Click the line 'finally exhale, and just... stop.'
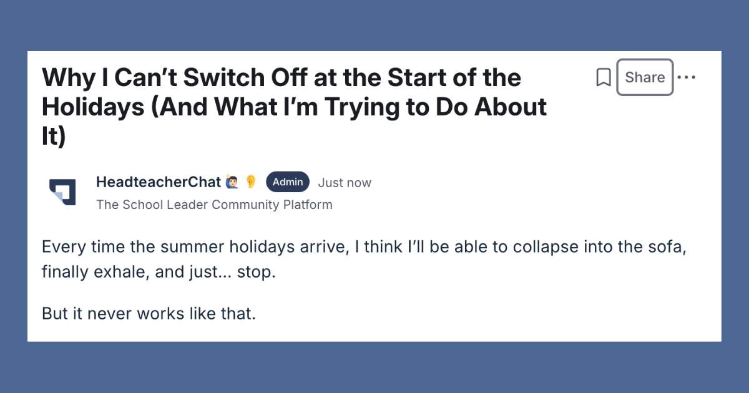This screenshot has width=749, height=393. pyautogui.click(x=159, y=273)
